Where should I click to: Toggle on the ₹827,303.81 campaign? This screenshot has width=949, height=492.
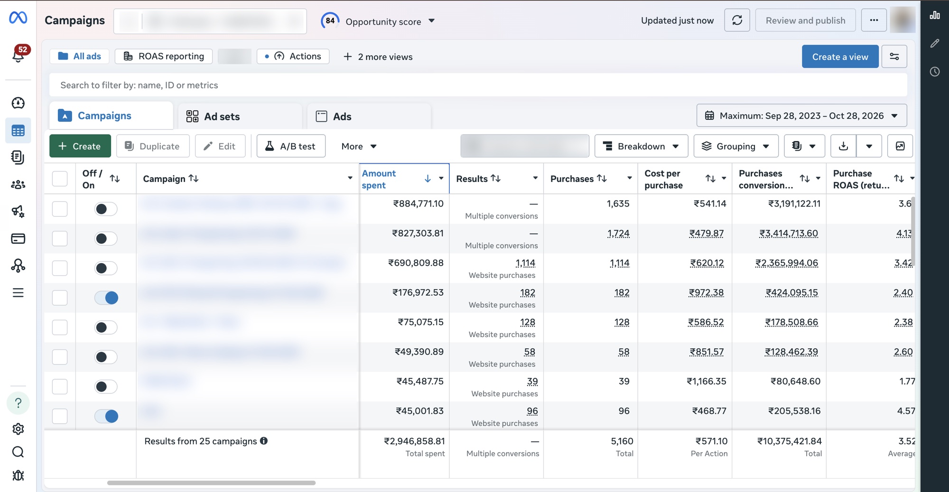[x=106, y=238]
